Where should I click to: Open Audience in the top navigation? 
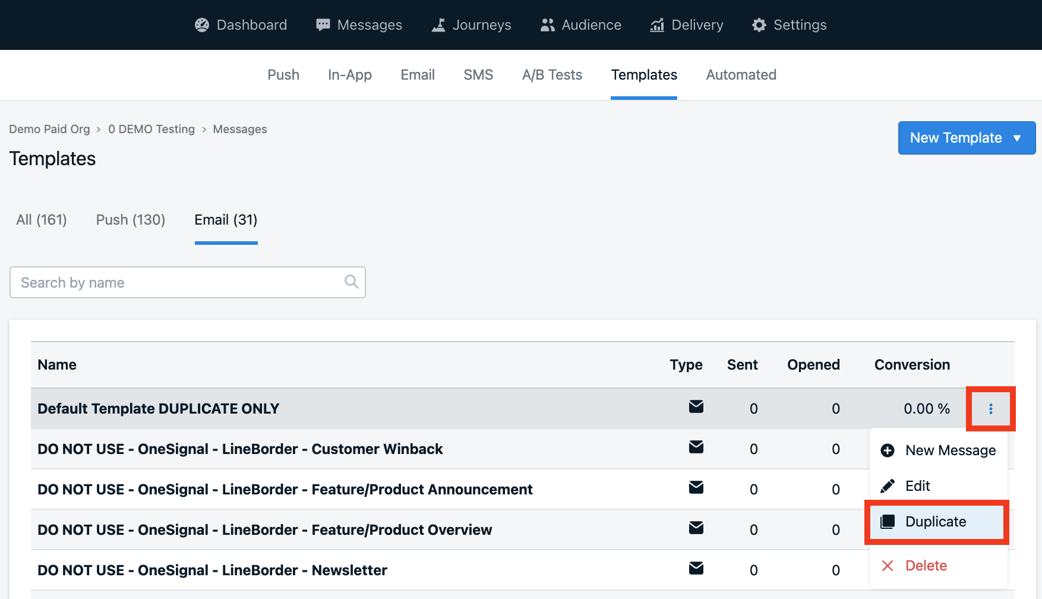pos(581,25)
